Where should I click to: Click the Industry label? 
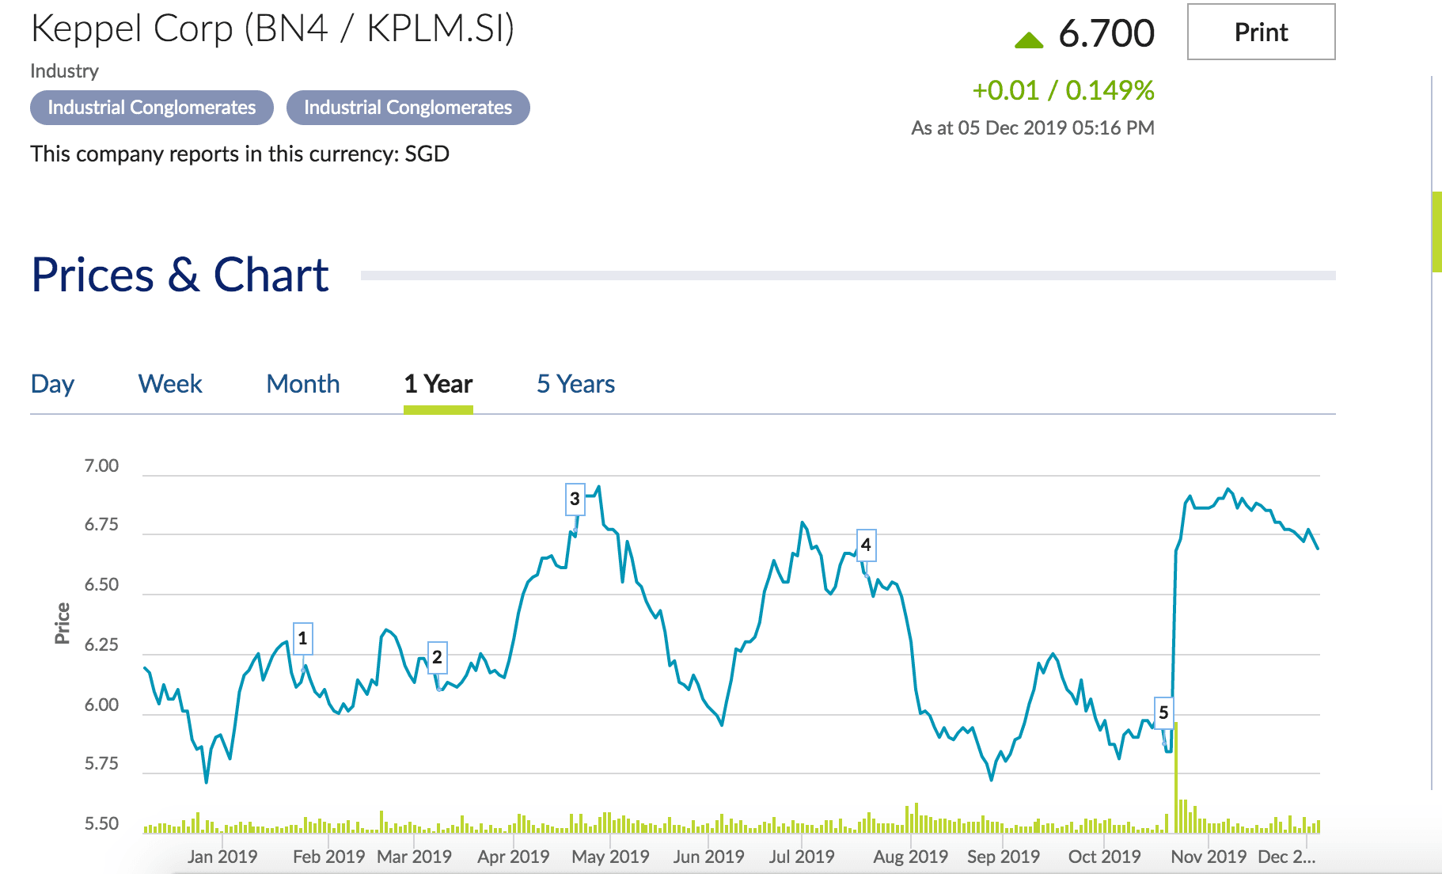coord(65,71)
